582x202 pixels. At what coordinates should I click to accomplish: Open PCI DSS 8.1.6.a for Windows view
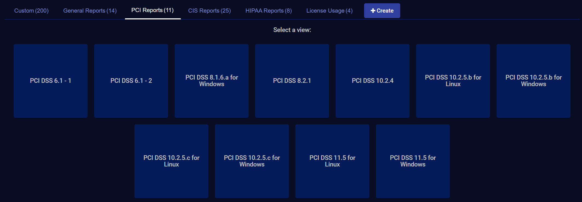pos(212,81)
